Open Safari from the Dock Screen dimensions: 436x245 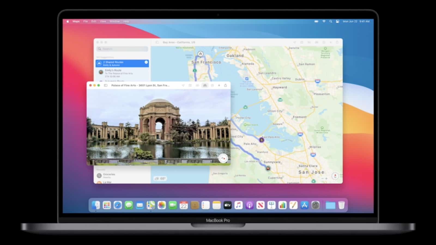(118, 205)
